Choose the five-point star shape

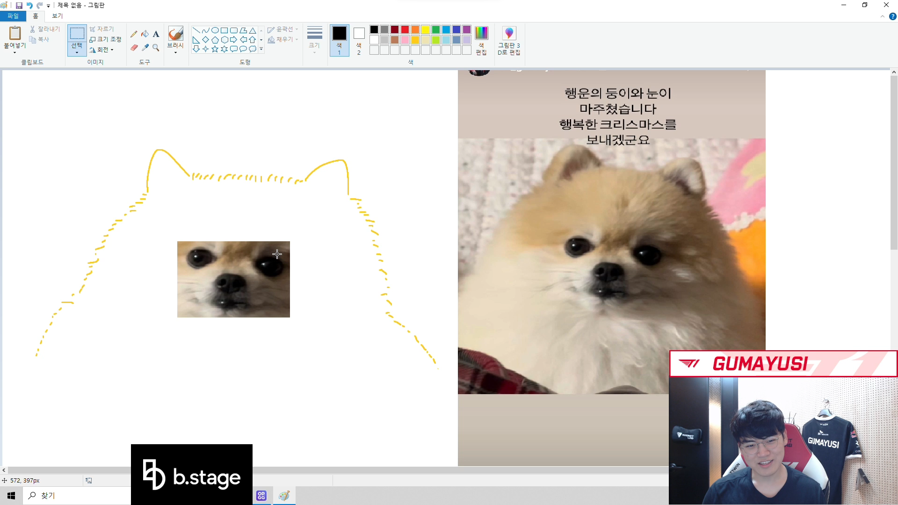pos(215,49)
